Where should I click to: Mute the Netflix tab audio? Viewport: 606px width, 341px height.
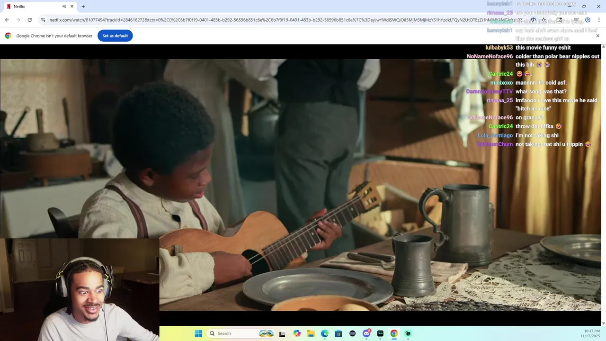pyautogui.click(x=64, y=7)
